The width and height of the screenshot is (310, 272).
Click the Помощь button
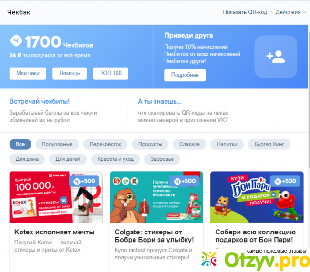70,73
